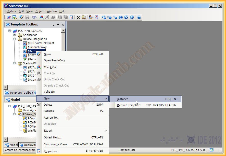The height and width of the screenshot is (156, 226).
Task: Click the Model view toolbar icon
Action: (x=104, y=17)
